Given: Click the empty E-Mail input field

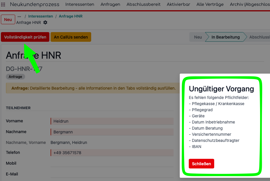Looking at the screenshot, I should coord(112,174).
